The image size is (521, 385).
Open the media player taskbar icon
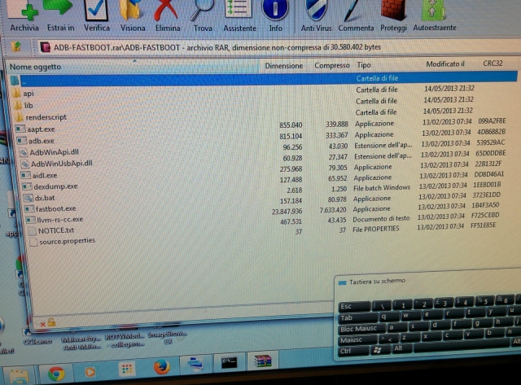click(x=90, y=372)
